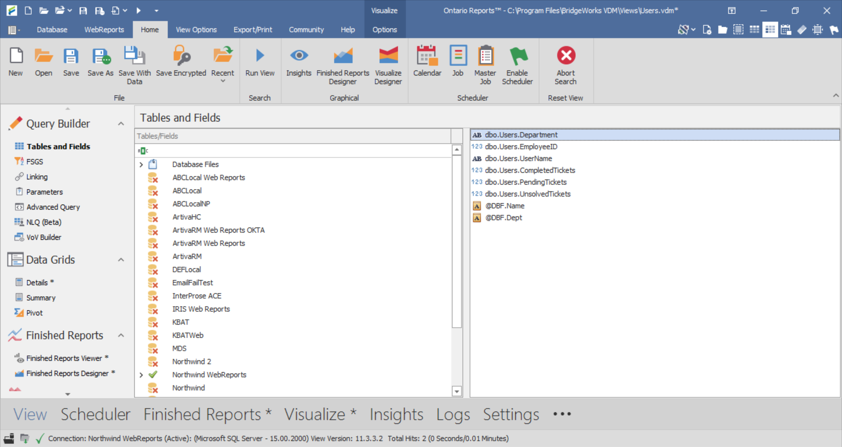Image resolution: width=842 pixels, height=447 pixels.
Task: Click the tables list scroll down arrow
Action: tap(457, 391)
